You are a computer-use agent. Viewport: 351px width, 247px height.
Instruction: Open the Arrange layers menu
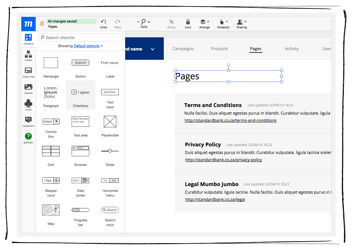pyautogui.click(x=204, y=24)
